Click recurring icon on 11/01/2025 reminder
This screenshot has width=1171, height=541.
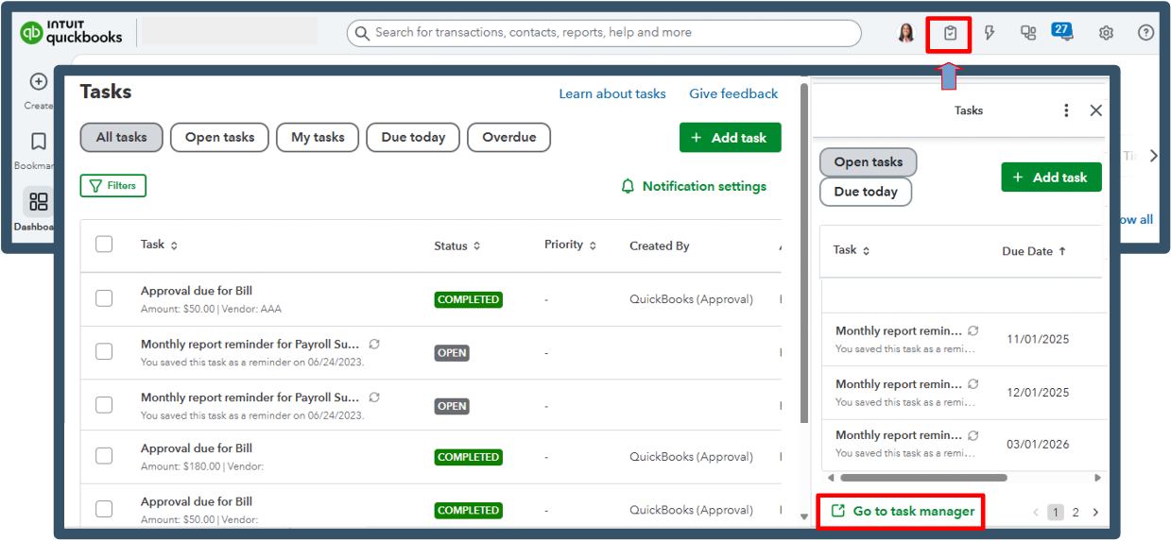click(x=973, y=331)
